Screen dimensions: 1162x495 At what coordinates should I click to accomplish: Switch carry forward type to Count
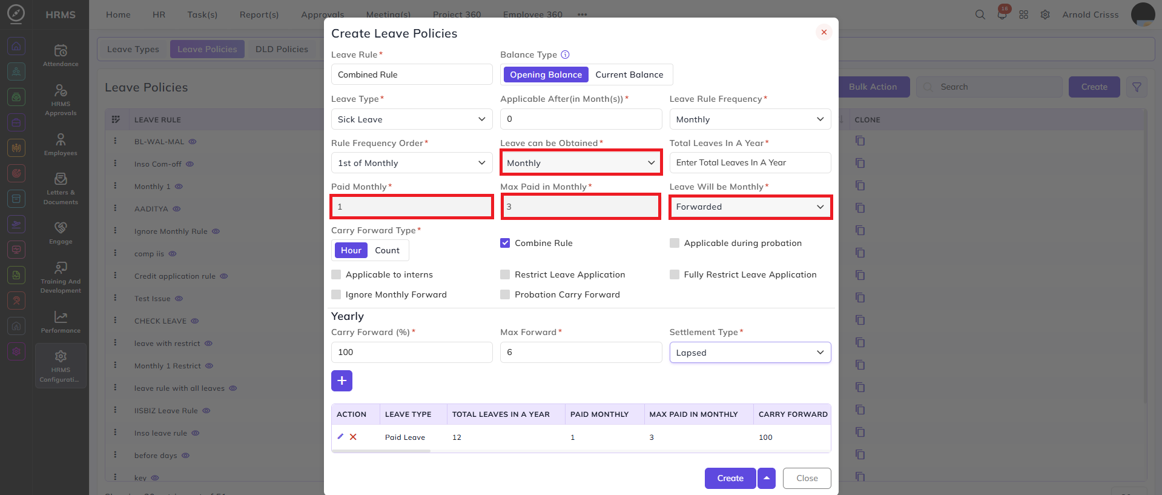[x=387, y=250]
